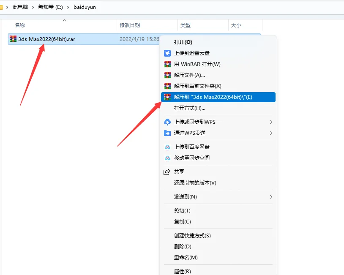Sort by 名称 column header

20,25
